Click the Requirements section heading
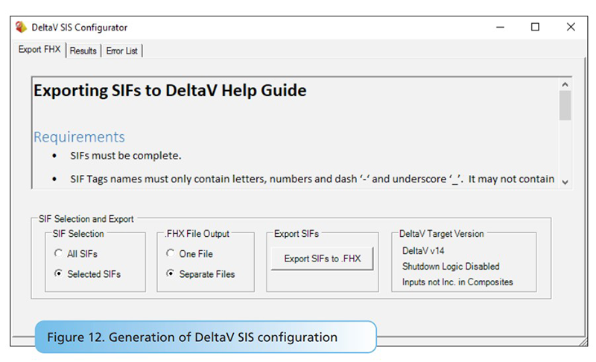 79,137
